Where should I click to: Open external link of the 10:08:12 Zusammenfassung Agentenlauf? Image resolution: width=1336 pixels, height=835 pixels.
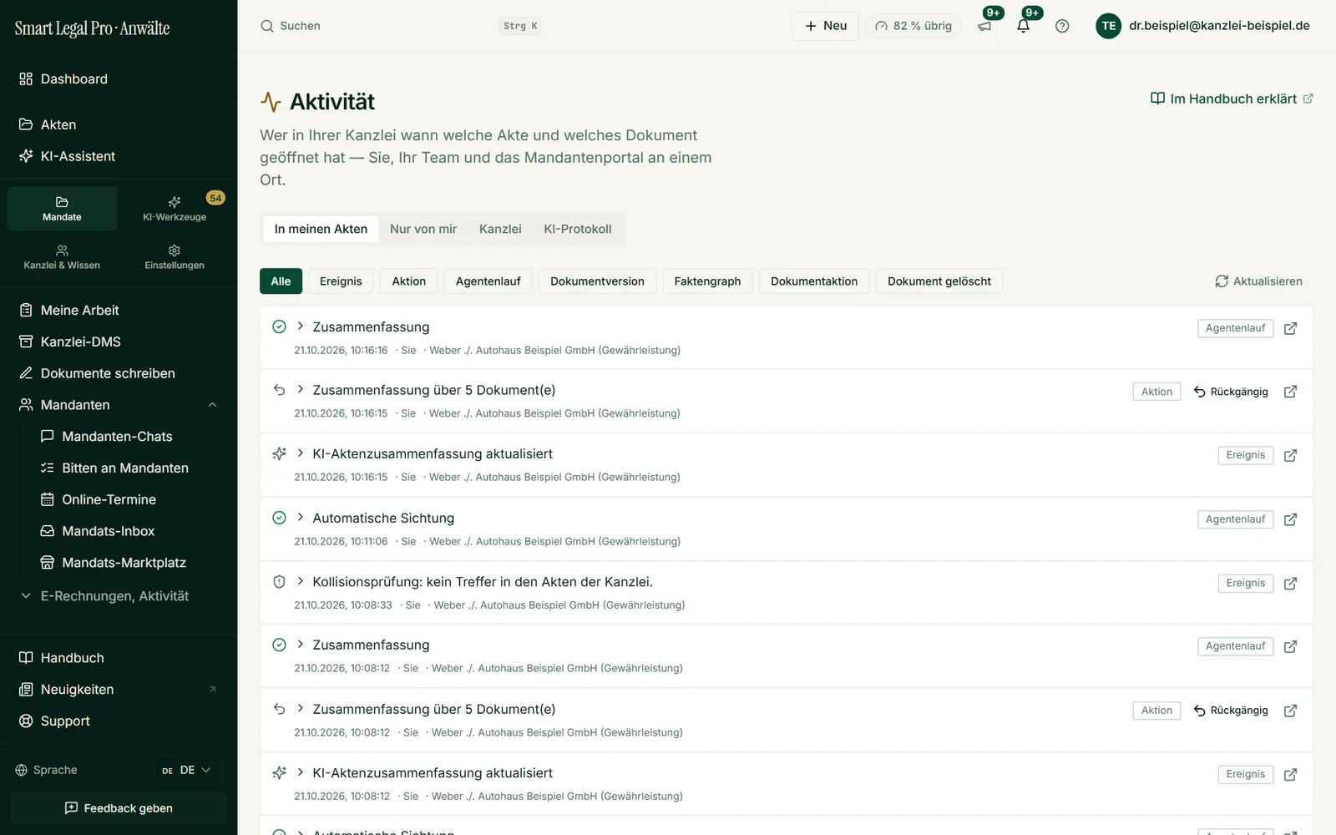click(1290, 646)
